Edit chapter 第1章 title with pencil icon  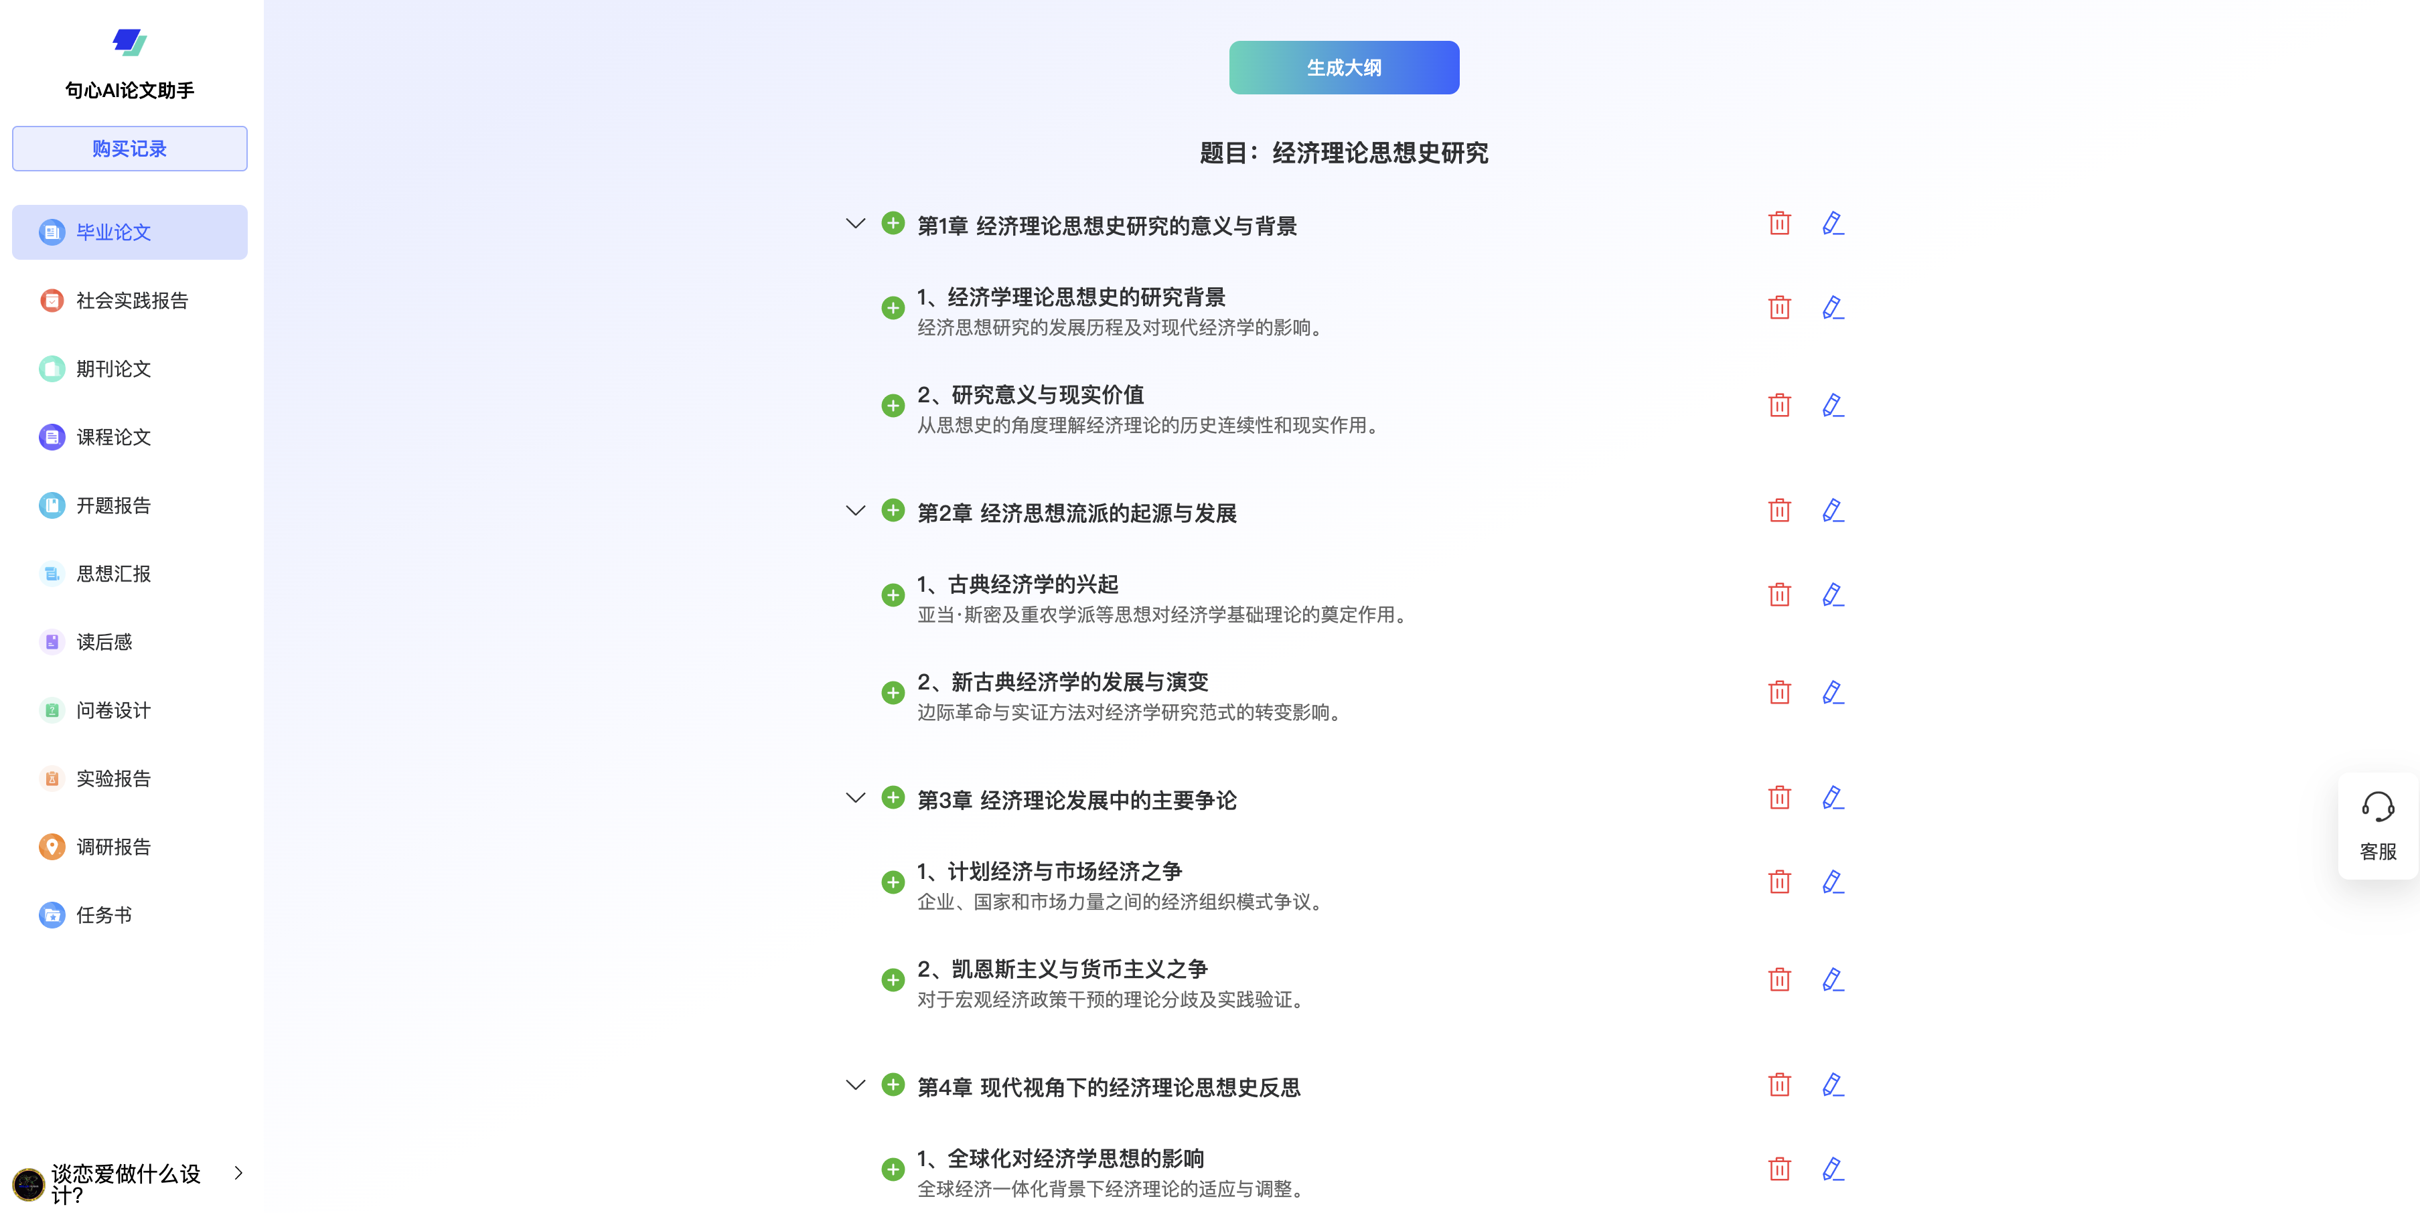pos(1832,224)
